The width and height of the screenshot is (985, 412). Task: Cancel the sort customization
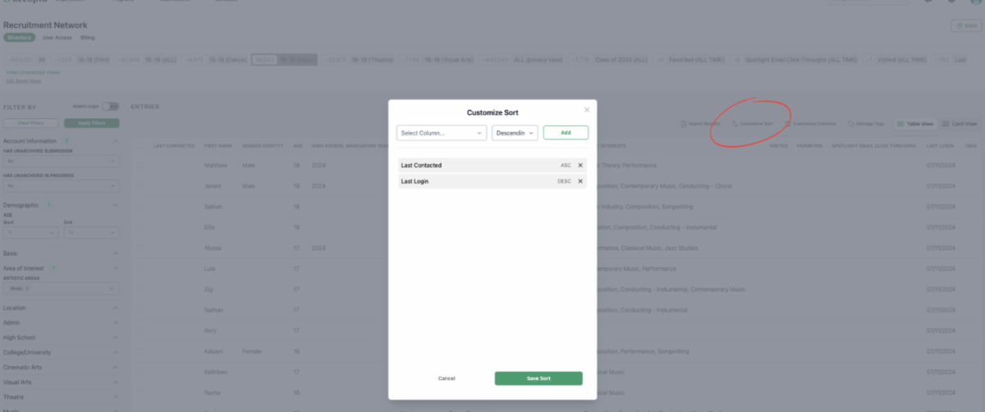[x=447, y=378]
